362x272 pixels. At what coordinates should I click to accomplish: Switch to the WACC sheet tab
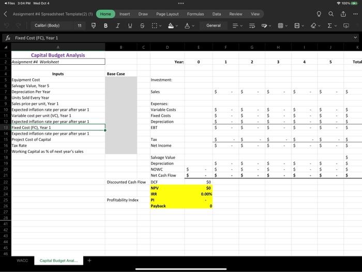coord(22,261)
